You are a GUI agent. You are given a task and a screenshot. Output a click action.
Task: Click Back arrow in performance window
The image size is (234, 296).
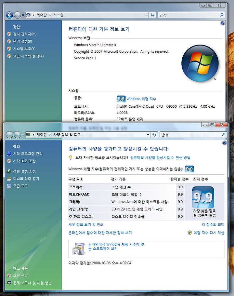(x=10, y=135)
